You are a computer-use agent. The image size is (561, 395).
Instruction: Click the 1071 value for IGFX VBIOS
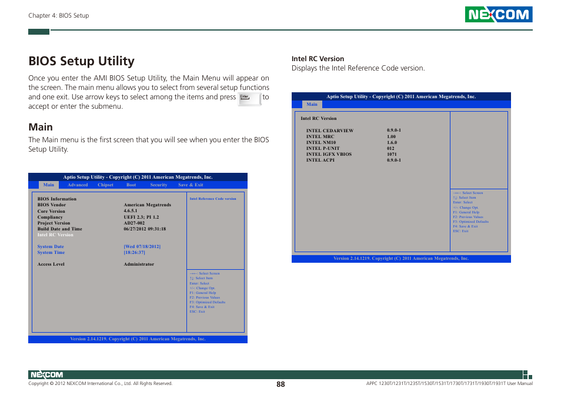coord(392,155)
